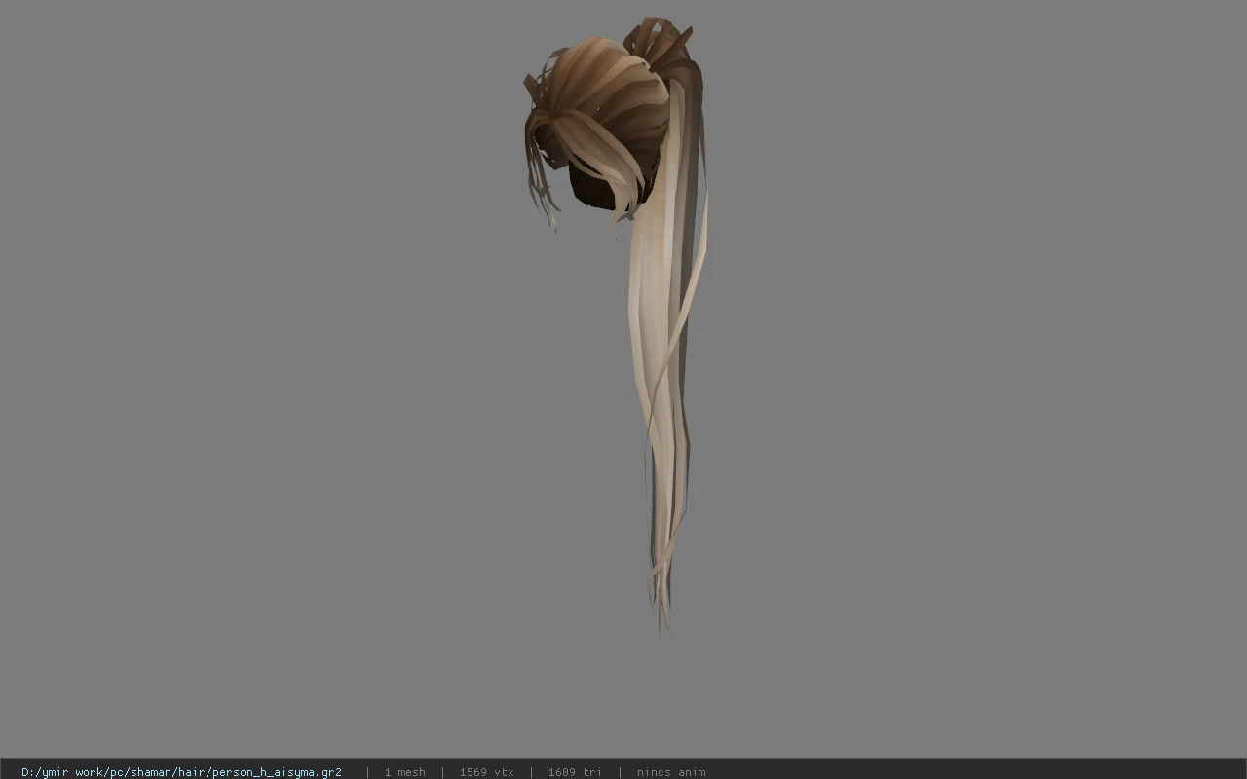Click the '1 mesh' status entry
1247x779 pixels.
[404, 772]
